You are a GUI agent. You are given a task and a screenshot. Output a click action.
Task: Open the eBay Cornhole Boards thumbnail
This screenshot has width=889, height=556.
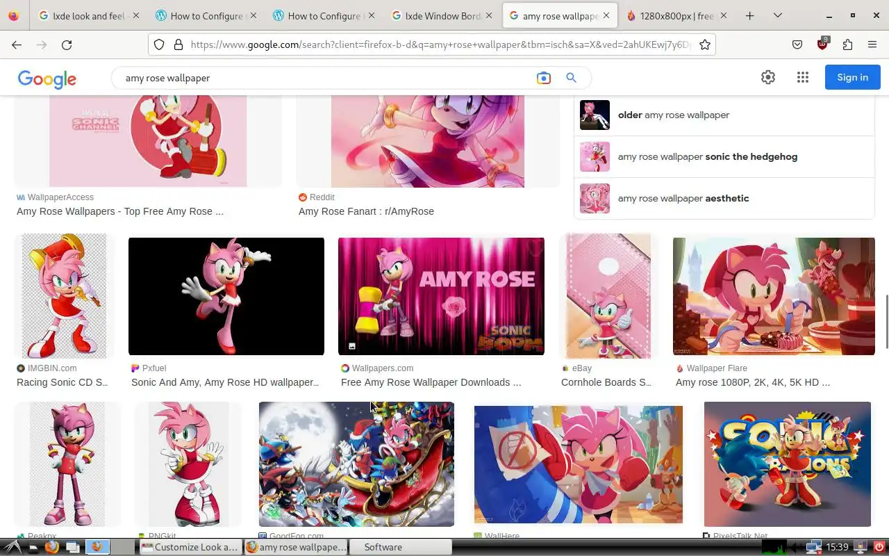[608, 296]
